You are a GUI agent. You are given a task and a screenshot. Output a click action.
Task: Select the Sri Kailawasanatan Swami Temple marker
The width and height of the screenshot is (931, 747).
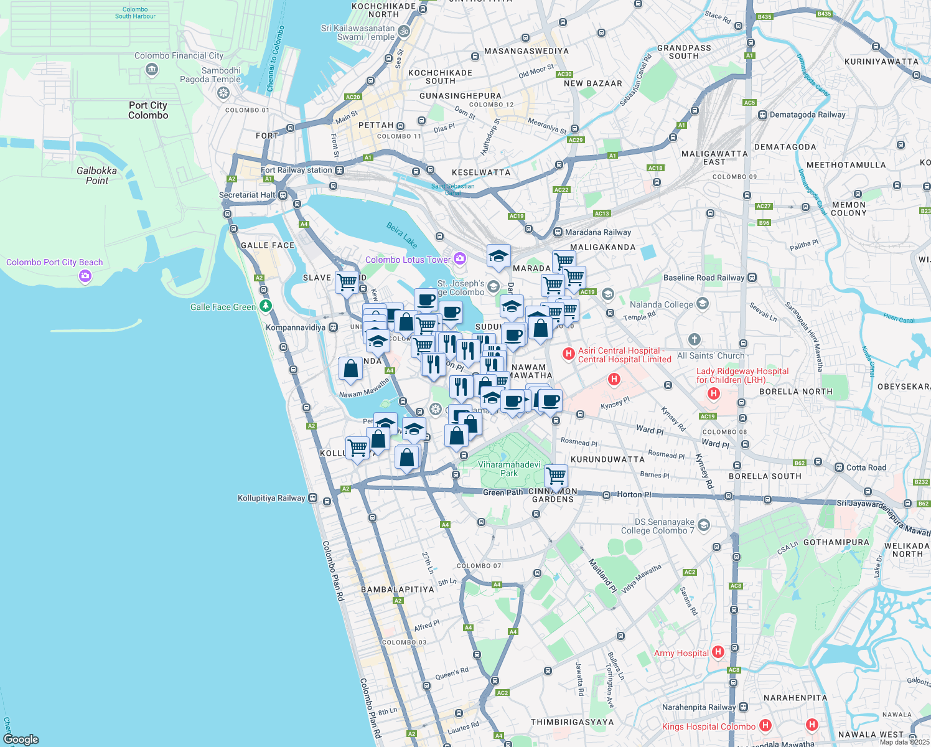click(x=403, y=31)
